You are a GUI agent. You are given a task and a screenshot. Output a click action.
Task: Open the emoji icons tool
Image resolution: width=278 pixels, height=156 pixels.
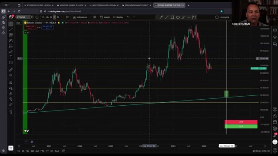[x=11, y=62]
